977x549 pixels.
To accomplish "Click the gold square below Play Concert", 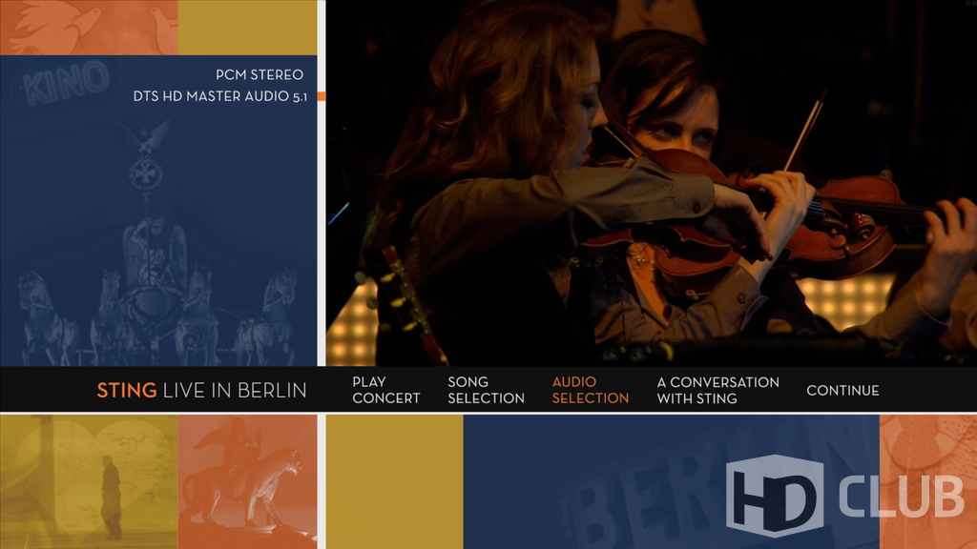I will tap(394, 481).
